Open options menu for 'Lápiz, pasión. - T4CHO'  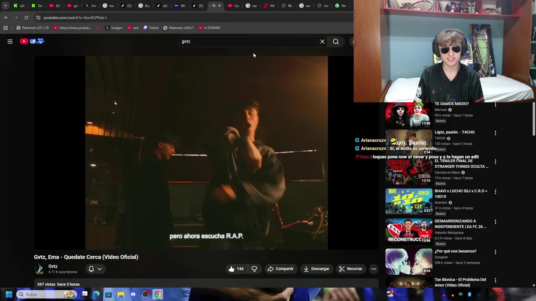pyautogui.click(x=495, y=133)
